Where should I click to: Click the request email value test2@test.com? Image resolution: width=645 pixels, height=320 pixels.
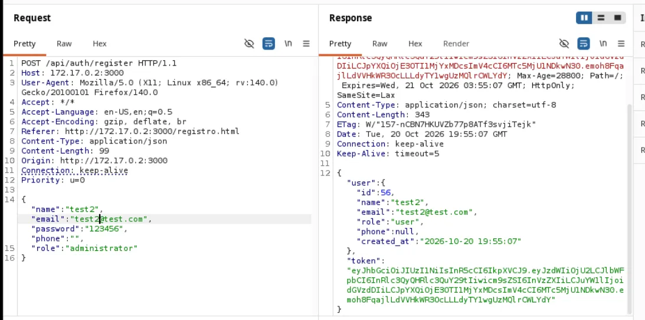coord(109,219)
